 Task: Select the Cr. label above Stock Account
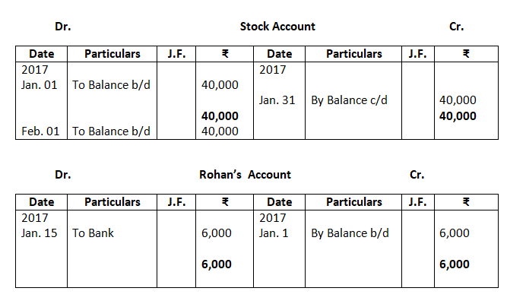(x=457, y=27)
